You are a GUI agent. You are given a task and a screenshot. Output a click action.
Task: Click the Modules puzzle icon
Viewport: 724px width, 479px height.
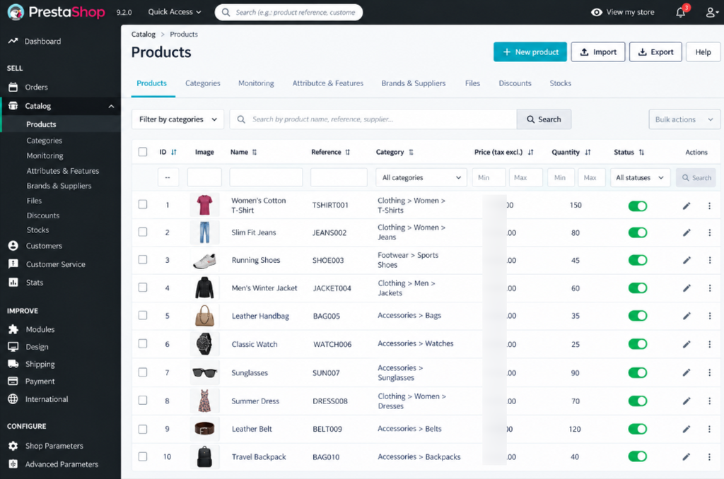pos(13,329)
